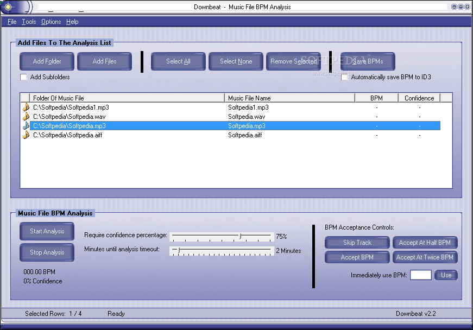The width and height of the screenshot is (473, 330).
Task: Click the Save BPMs button
Action: click(368, 61)
